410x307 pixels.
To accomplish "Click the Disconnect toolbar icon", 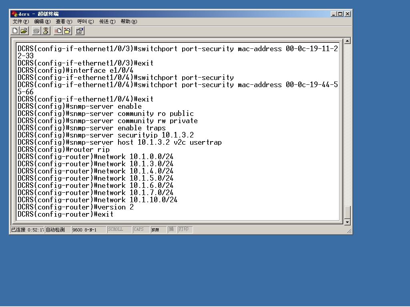I will tap(46, 31).
